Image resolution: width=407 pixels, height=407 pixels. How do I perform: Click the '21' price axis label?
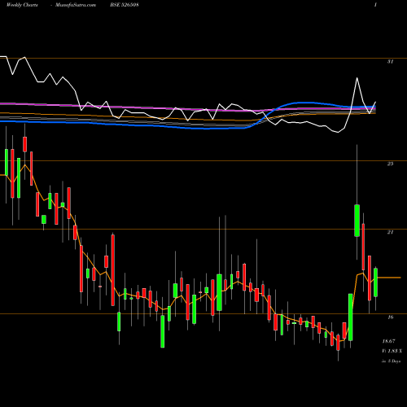pos(390,232)
